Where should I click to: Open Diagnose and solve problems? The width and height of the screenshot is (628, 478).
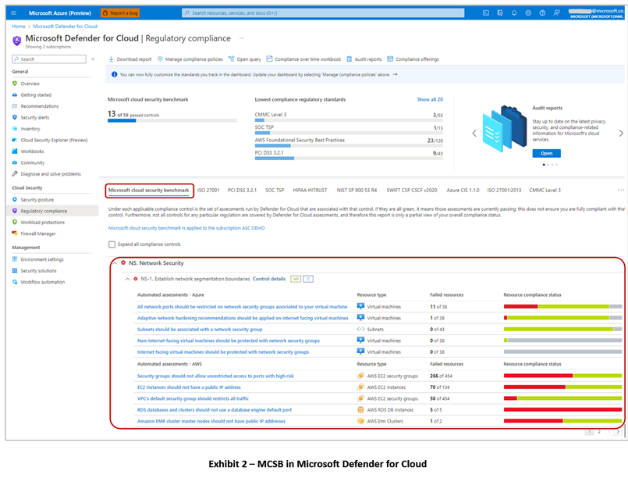tap(51, 174)
